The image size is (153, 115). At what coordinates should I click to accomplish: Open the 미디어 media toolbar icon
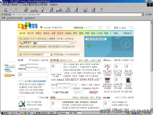pyautogui.click(x=68, y=10)
